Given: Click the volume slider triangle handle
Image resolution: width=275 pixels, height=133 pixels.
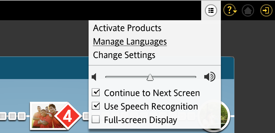Looking at the screenshot, I should pos(150,77).
